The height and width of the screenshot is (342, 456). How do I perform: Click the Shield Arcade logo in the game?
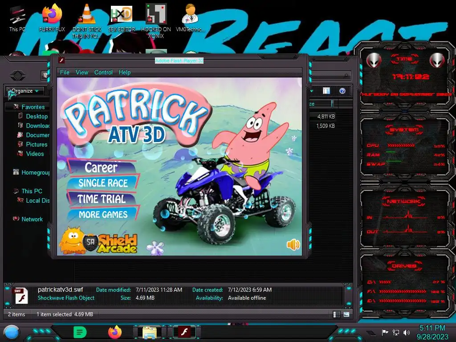[99, 241]
